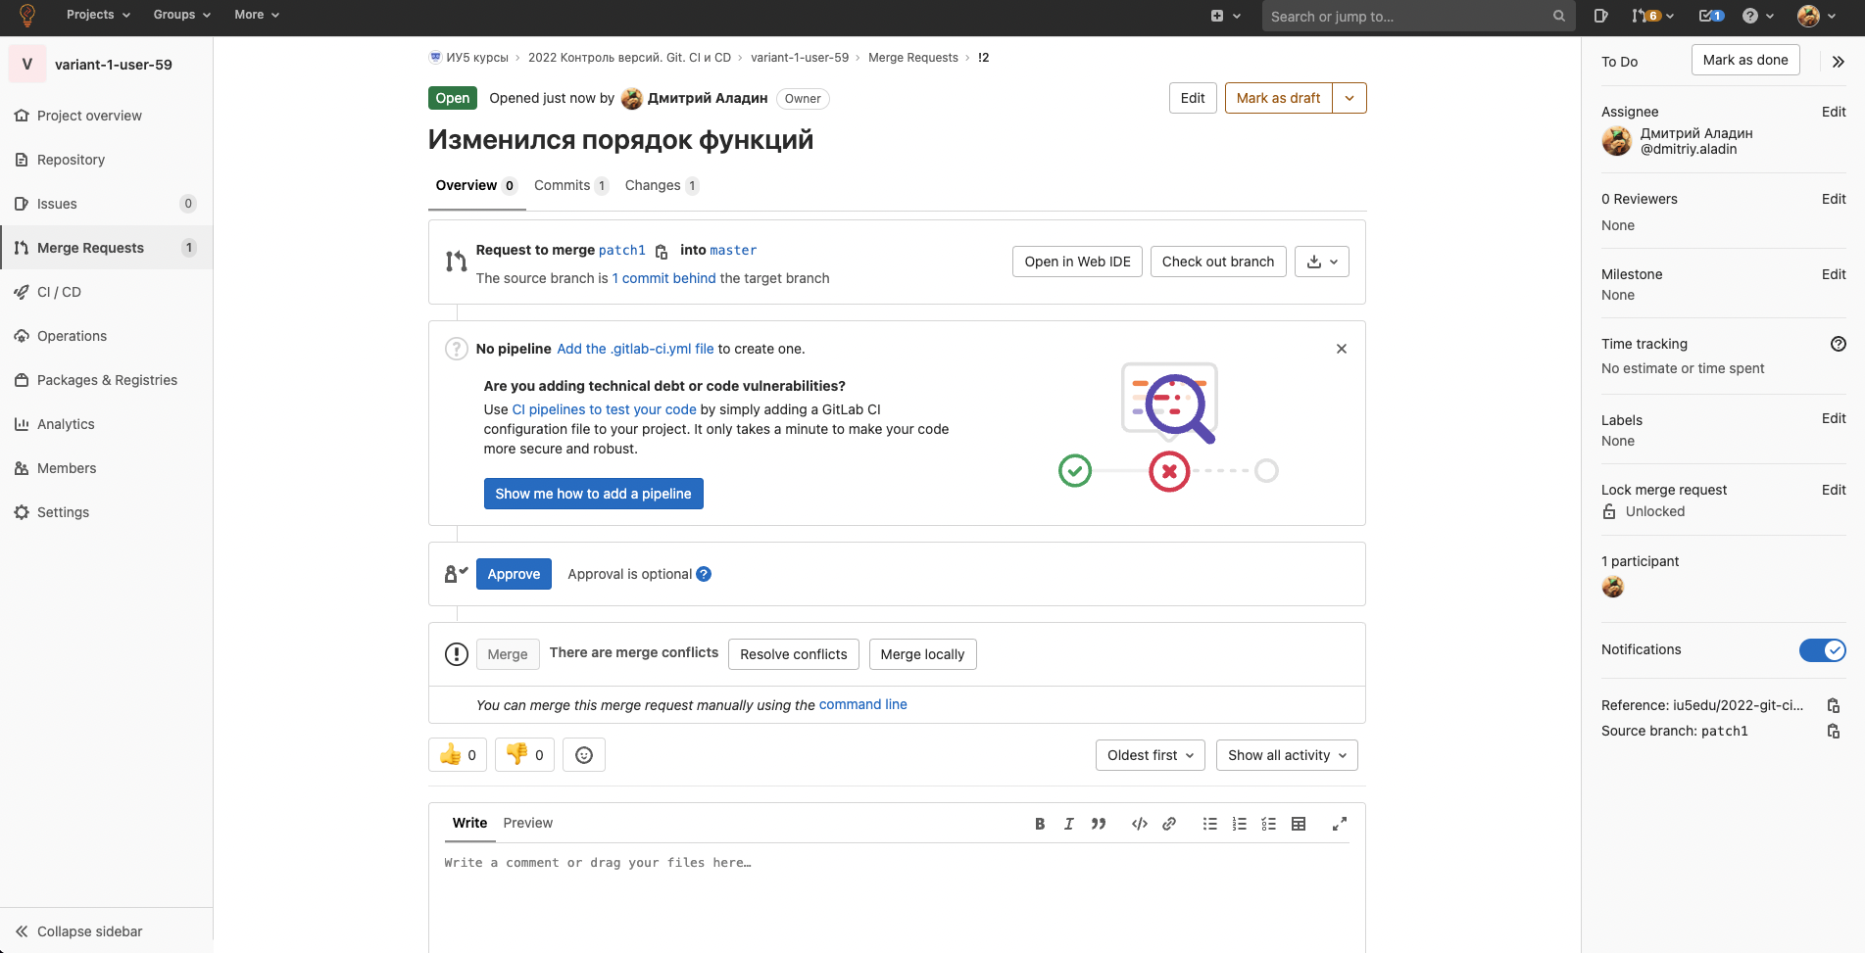
Task: Click the bold formatting icon in comment editor
Action: (x=1040, y=824)
